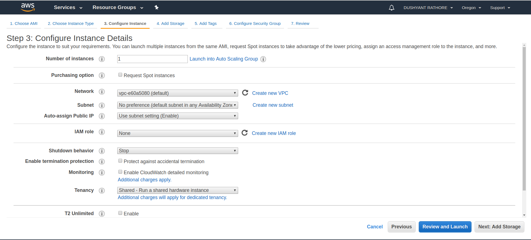Viewport: 531px width, 240px height.
Task: Open the Network VPC dropdown
Action: [x=178, y=93]
